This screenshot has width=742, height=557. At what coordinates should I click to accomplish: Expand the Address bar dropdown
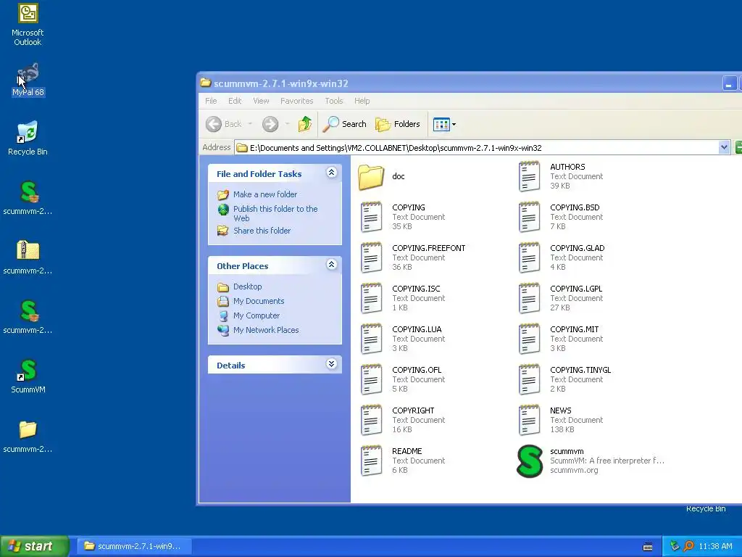click(724, 147)
